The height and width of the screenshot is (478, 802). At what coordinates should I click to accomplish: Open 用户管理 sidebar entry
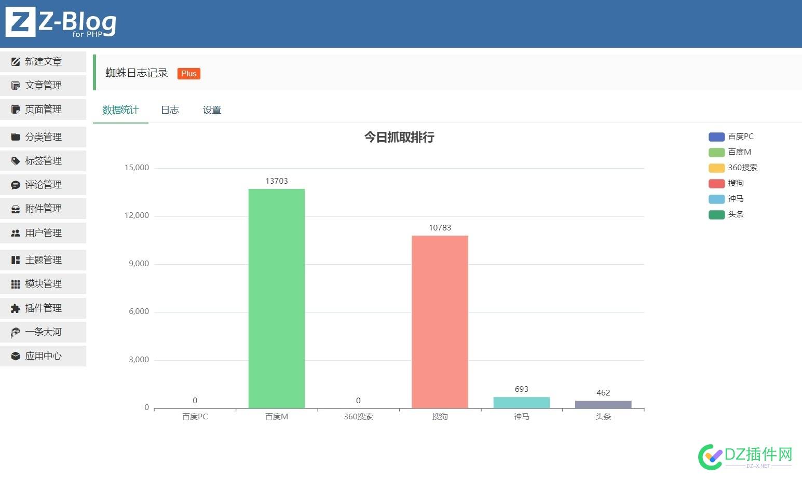click(43, 233)
